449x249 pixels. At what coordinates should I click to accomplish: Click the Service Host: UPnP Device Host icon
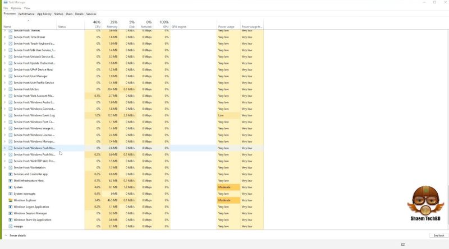coord(11,70)
